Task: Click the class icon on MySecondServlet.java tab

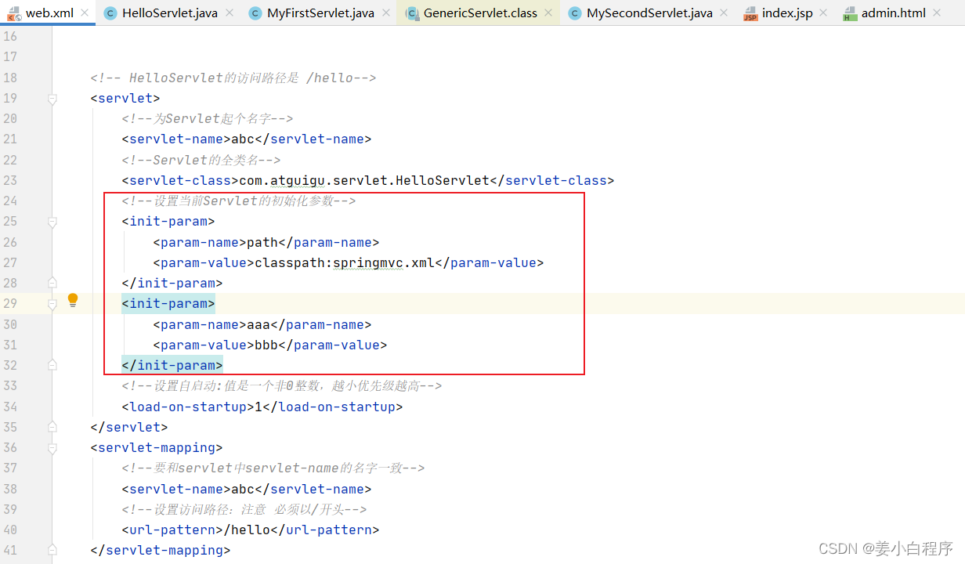Action: click(573, 13)
